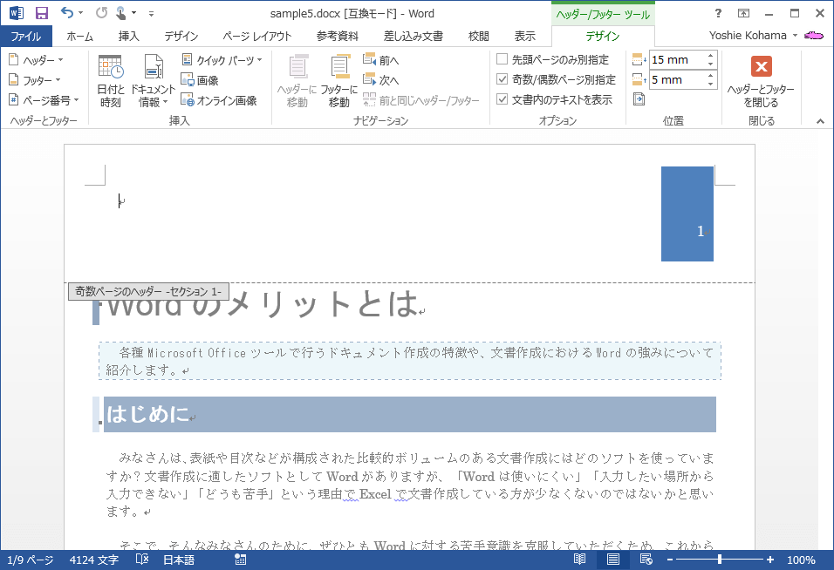Switch to Web Layout view icon
This screenshot has height=570, width=834.
pyautogui.click(x=646, y=560)
